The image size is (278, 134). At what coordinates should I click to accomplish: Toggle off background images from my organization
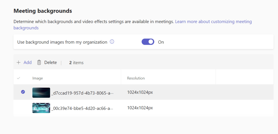(148, 42)
